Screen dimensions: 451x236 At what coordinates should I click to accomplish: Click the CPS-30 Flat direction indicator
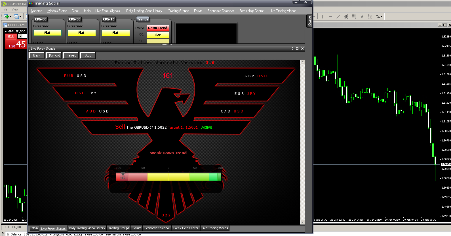[81, 33]
